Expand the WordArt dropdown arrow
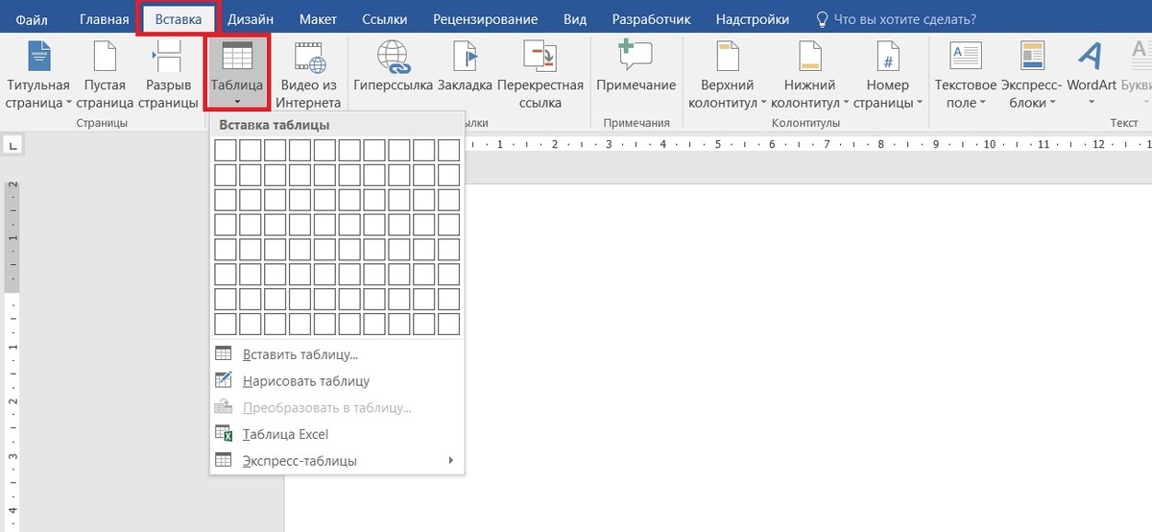 click(x=1092, y=103)
